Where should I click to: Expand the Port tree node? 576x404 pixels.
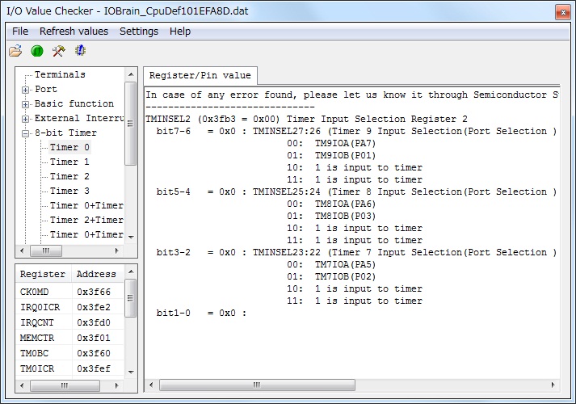tap(26, 90)
